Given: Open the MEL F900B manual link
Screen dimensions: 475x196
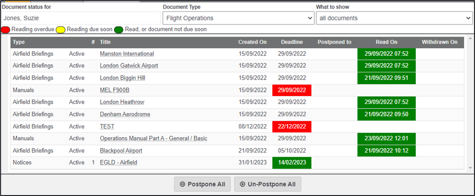Looking at the screenshot, I should pos(115,90).
